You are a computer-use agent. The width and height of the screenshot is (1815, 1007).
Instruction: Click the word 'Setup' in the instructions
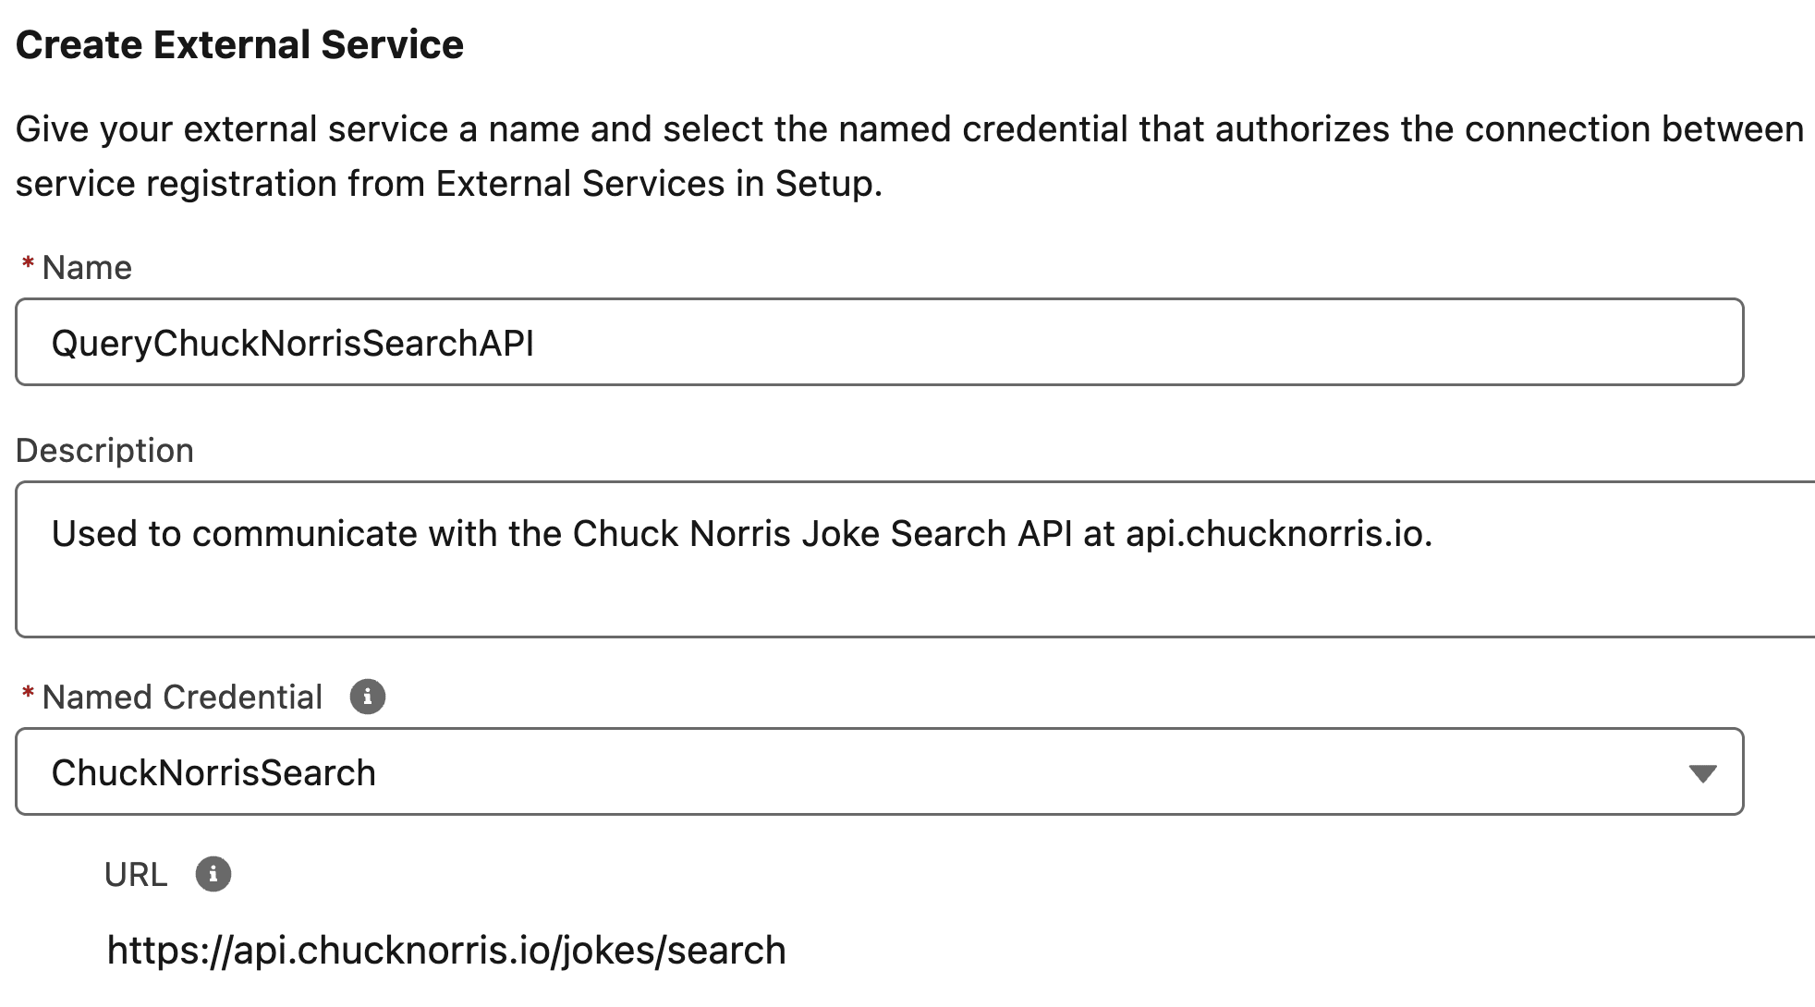click(x=824, y=184)
